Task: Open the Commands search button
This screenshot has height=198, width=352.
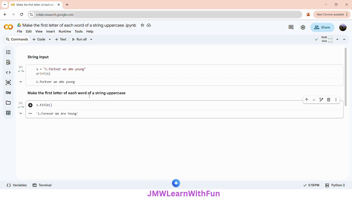Action: [x=17, y=39]
